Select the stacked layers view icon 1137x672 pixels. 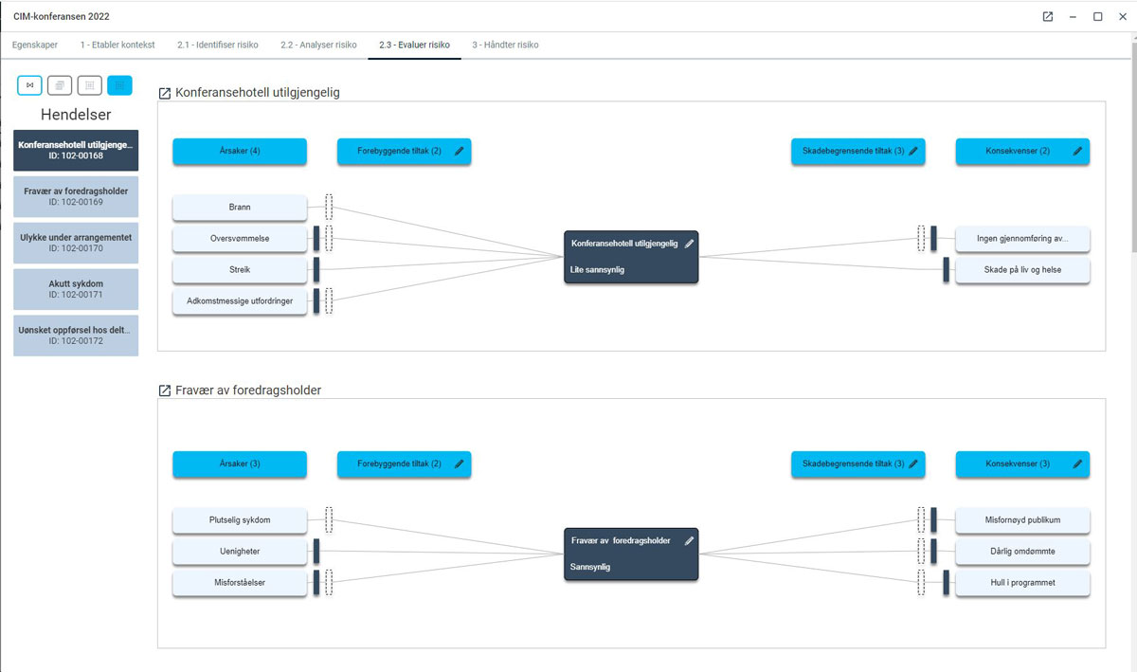(x=60, y=85)
